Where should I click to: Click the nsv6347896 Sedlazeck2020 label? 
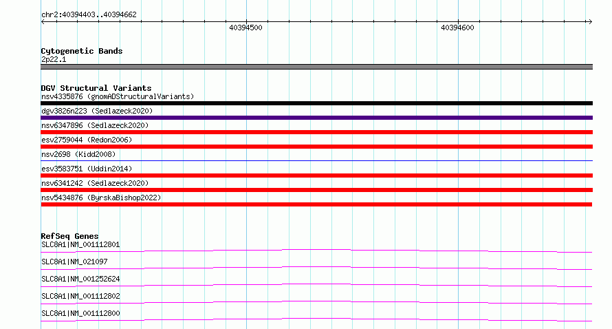[95, 125]
